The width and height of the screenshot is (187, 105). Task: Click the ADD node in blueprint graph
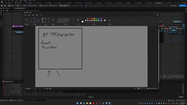[x=174, y=30]
